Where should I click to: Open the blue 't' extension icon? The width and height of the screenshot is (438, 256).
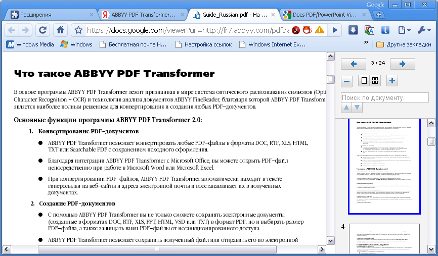click(x=385, y=30)
